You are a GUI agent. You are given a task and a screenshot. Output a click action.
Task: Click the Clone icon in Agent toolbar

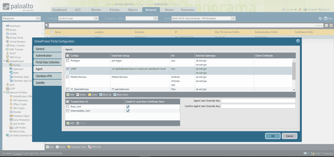pos(90,95)
